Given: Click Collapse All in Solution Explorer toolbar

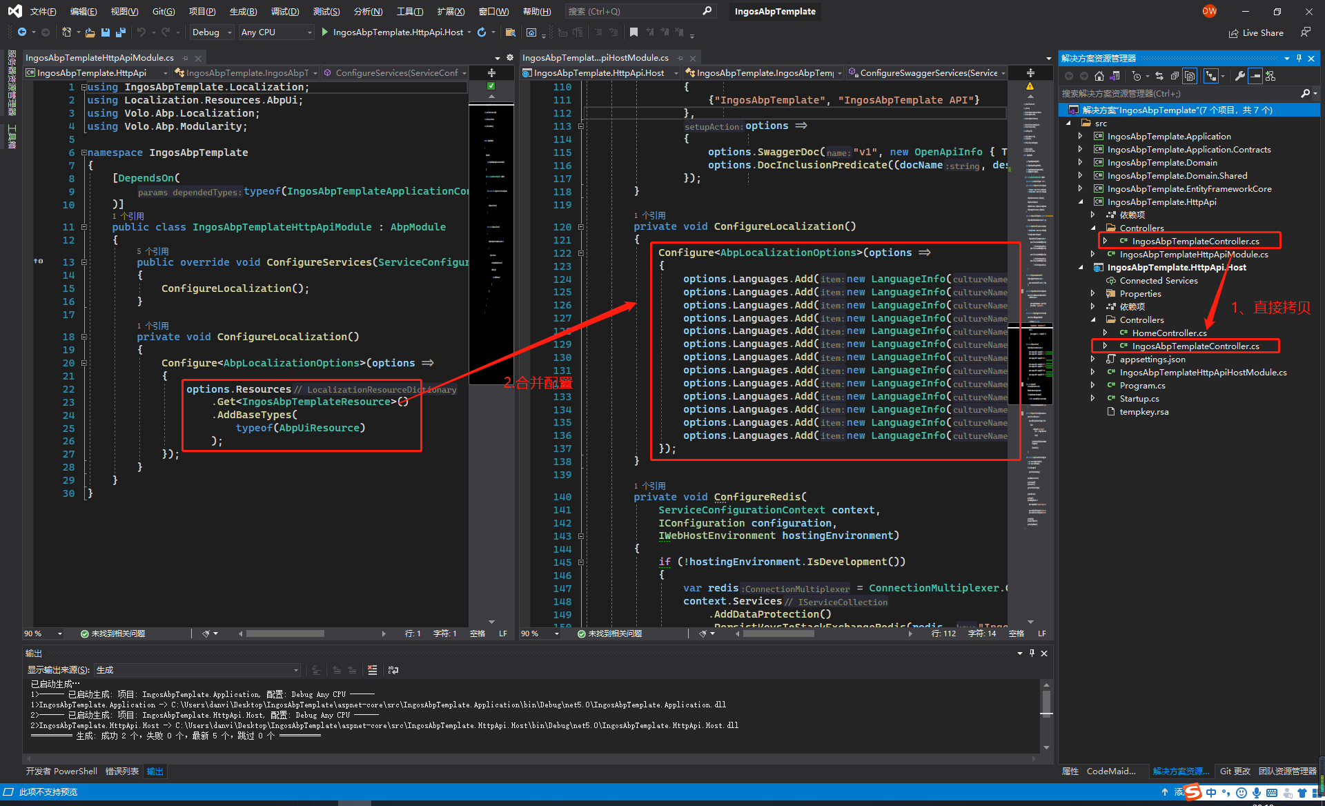Looking at the screenshot, I should pyautogui.click(x=1175, y=76).
